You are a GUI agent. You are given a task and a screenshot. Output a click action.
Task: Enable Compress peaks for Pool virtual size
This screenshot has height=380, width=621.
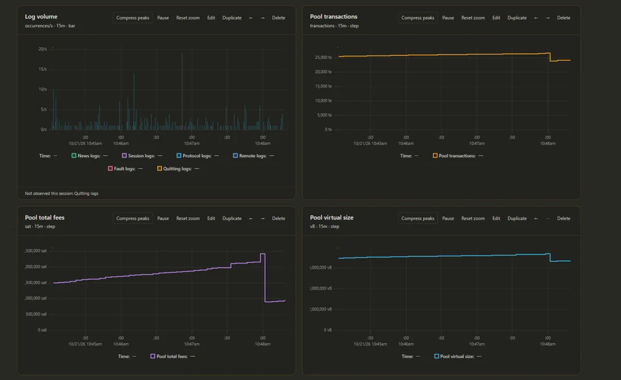point(418,218)
